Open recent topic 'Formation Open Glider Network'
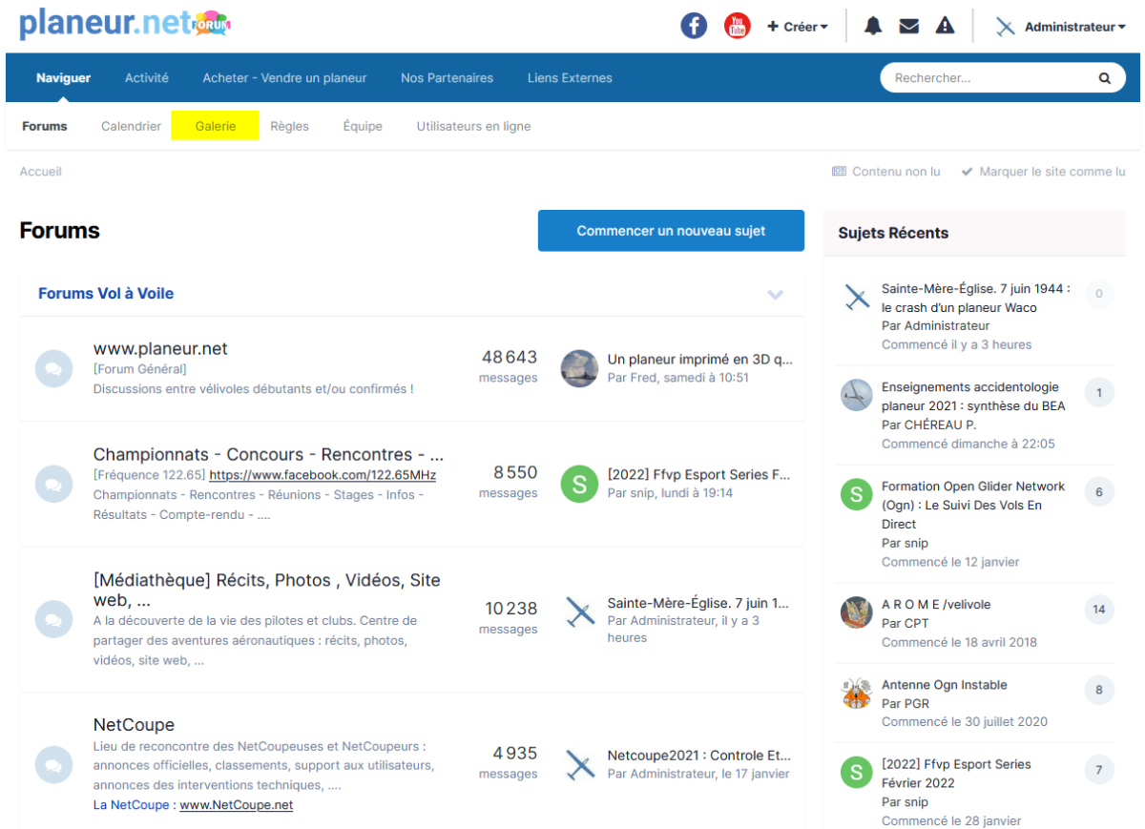Image resolution: width=1145 pixels, height=829 pixels. click(973, 505)
